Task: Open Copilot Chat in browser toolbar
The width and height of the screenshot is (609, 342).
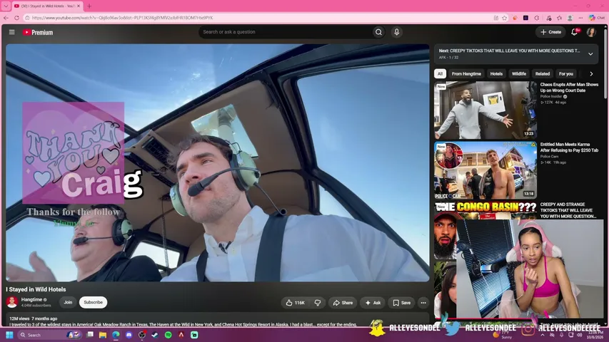Action: [x=597, y=18]
